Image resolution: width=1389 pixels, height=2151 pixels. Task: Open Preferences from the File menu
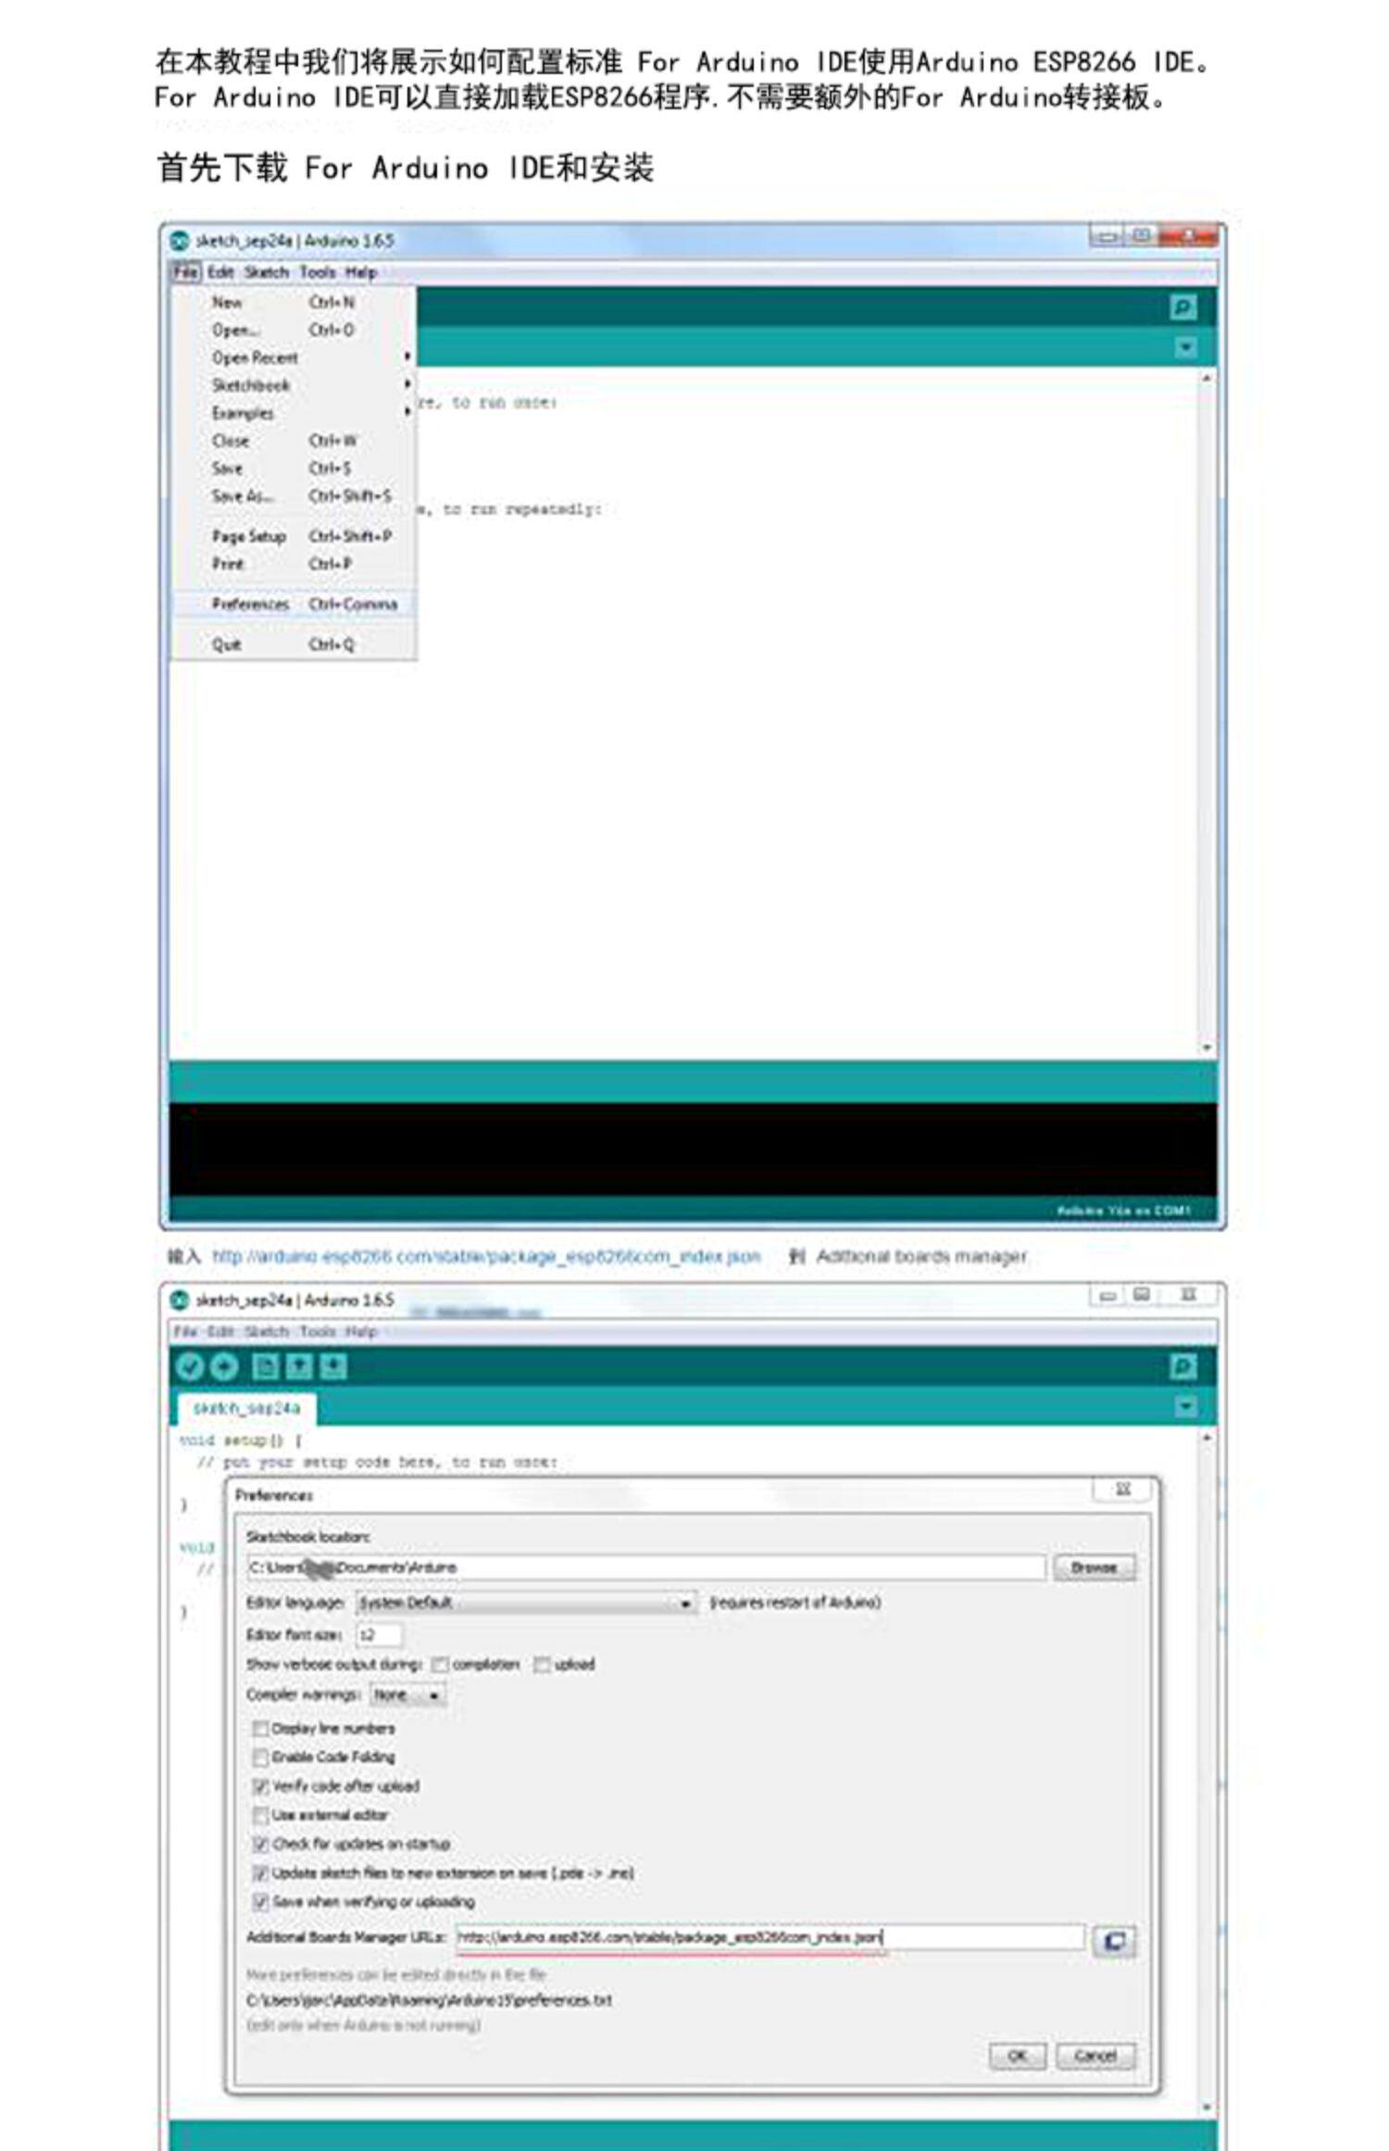(294, 605)
